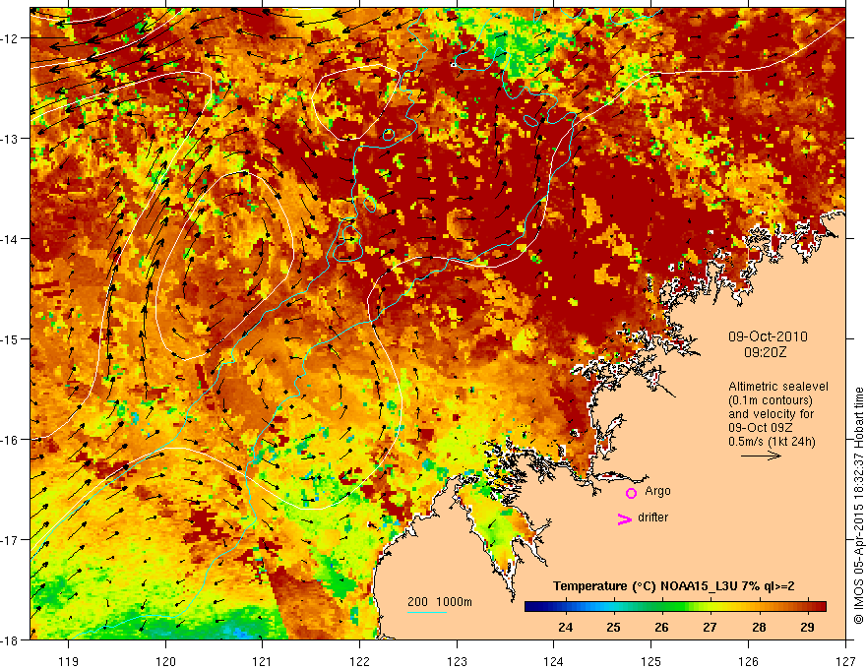Click the temperature color bar scale
866x669 pixels.
(x=675, y=606)
